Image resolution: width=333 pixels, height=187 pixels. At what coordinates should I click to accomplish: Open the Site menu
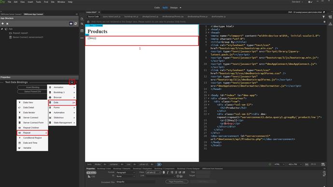(53, 2)
